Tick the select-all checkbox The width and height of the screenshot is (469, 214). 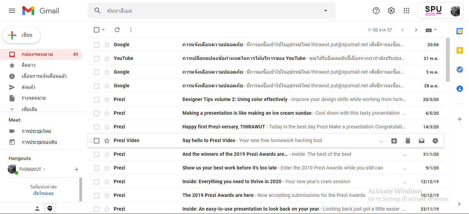[x=97, y=30]
